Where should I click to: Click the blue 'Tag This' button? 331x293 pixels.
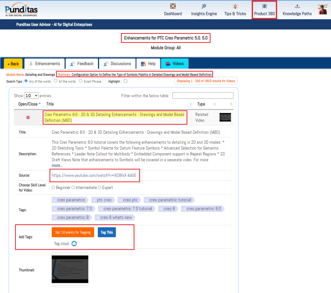point(107,232)
